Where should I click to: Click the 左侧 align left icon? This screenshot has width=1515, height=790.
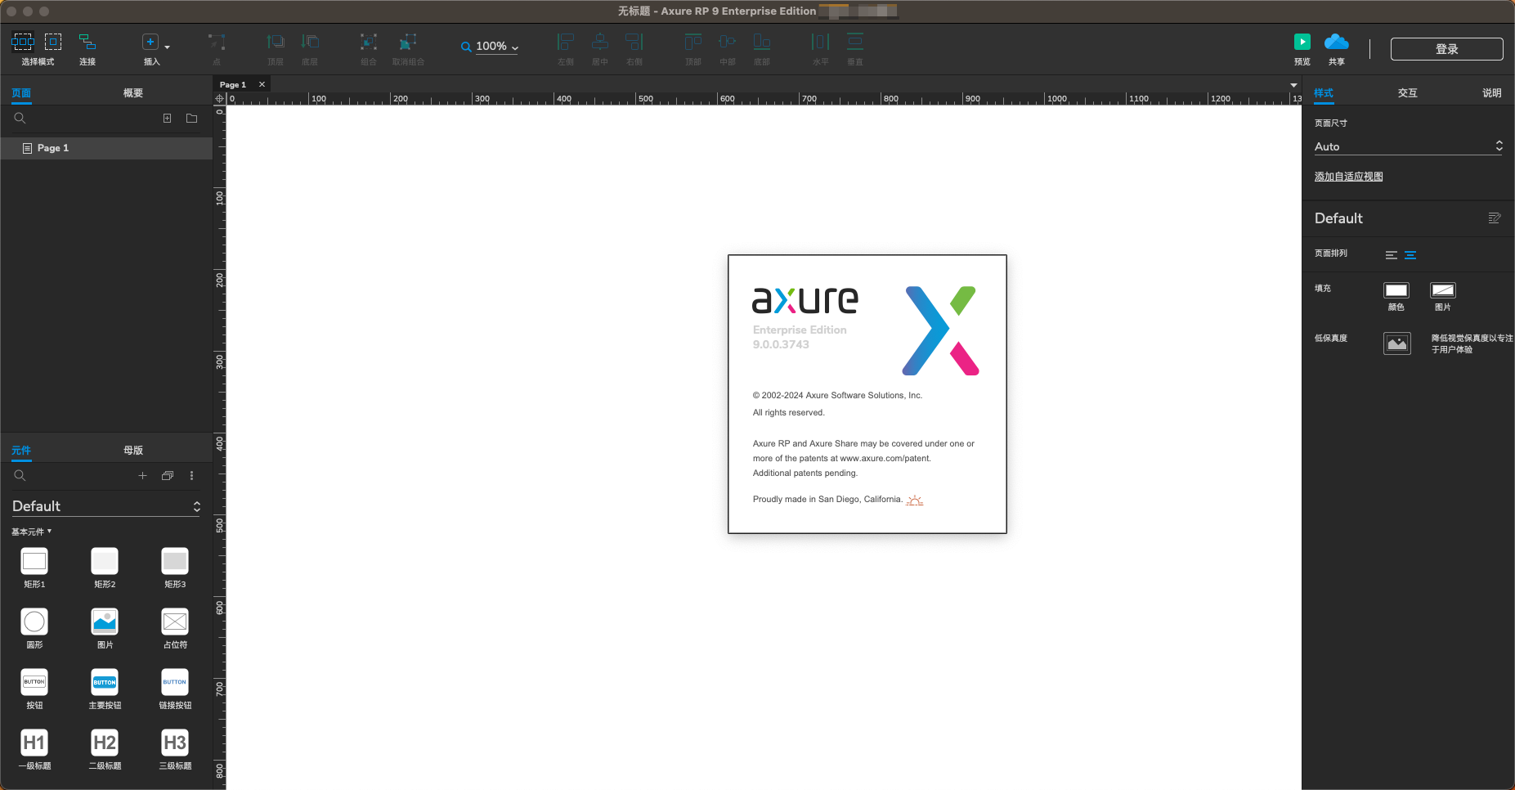click(566, 42)
